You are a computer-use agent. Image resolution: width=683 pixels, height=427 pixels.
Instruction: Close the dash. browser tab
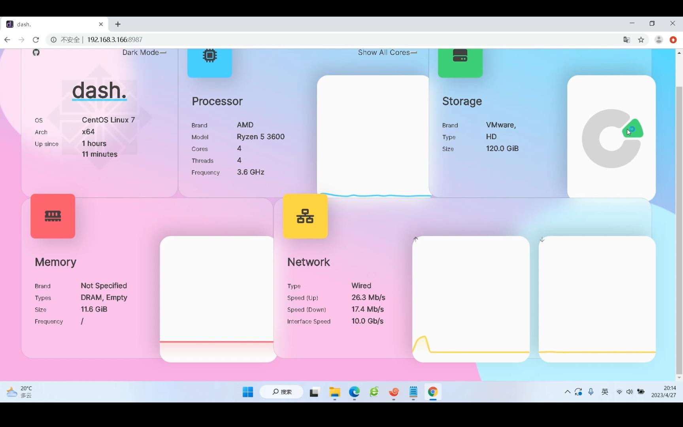[101, 24]
